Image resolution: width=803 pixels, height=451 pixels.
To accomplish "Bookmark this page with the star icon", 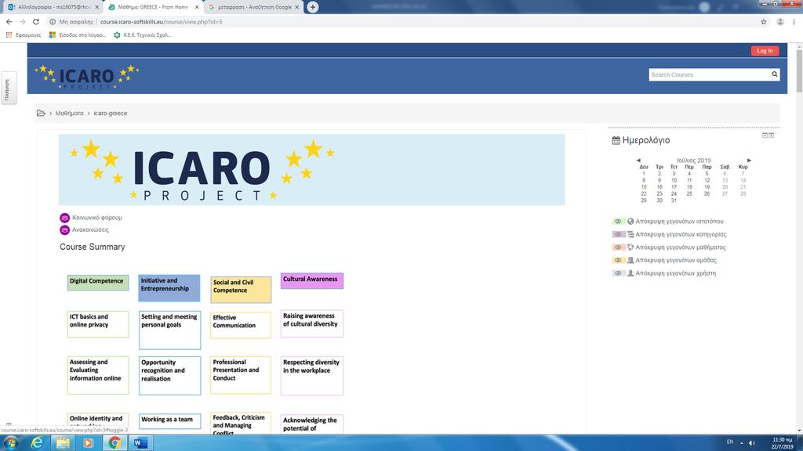I will [764, 22].
